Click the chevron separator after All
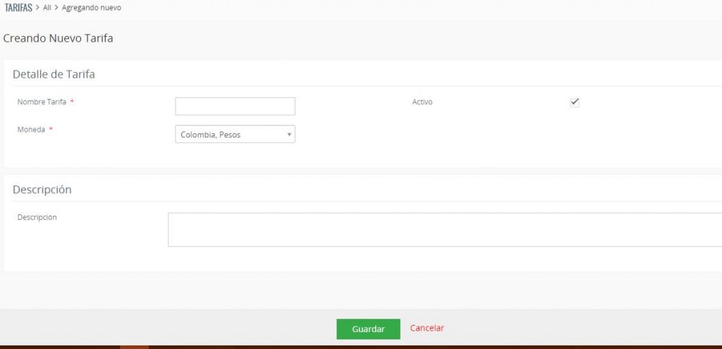The width and height of the screenshot is (722, 349). (x=56, y=8)
